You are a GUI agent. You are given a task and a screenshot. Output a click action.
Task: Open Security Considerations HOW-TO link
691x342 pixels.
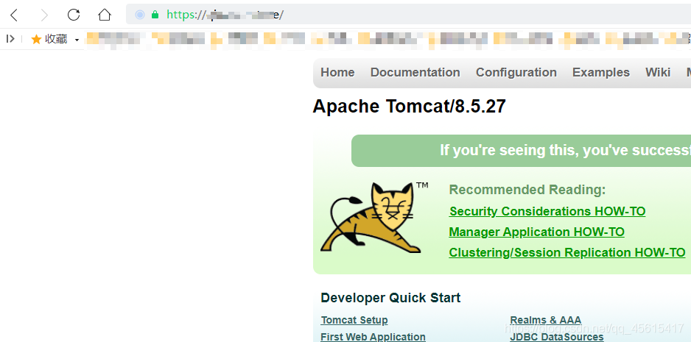click(x=547, y=211)
